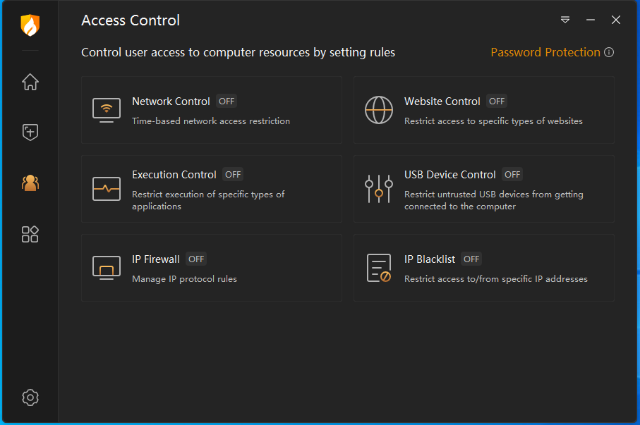
Task: Select the Access Control sidebar icon
Action: point(30,183)
